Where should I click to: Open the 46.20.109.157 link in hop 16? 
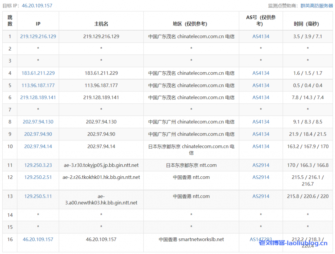click(x=38, y=239)
